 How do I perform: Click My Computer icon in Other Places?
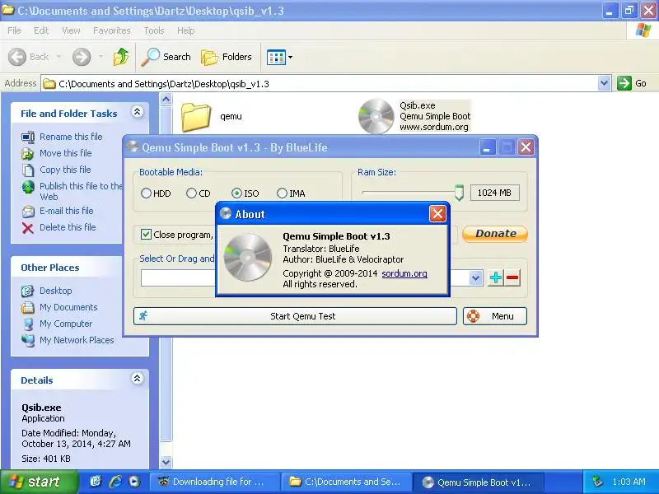(x=28, y=324)
